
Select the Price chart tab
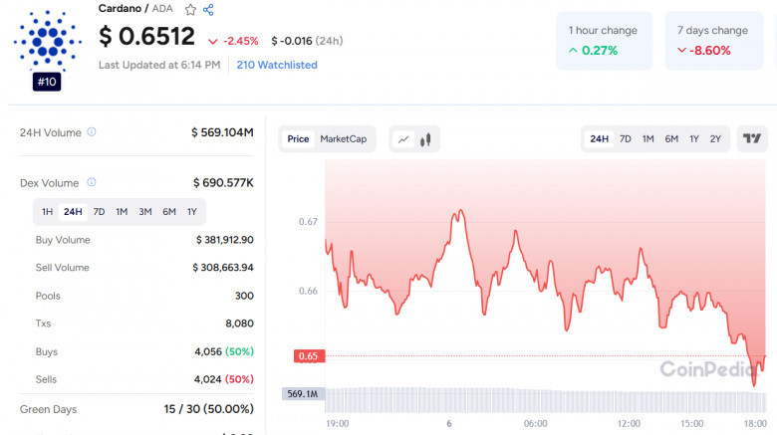tap(298, 139)
